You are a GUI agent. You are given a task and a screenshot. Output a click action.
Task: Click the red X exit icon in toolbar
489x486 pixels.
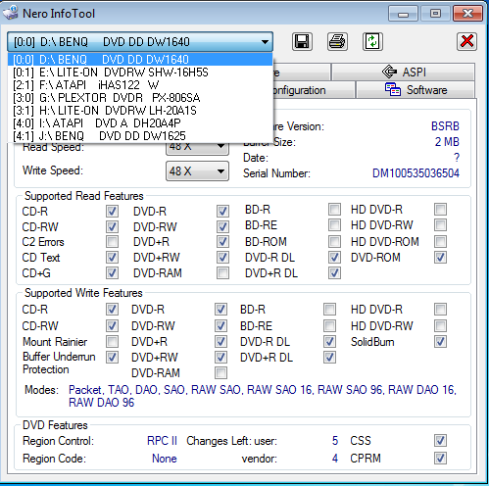466,41
